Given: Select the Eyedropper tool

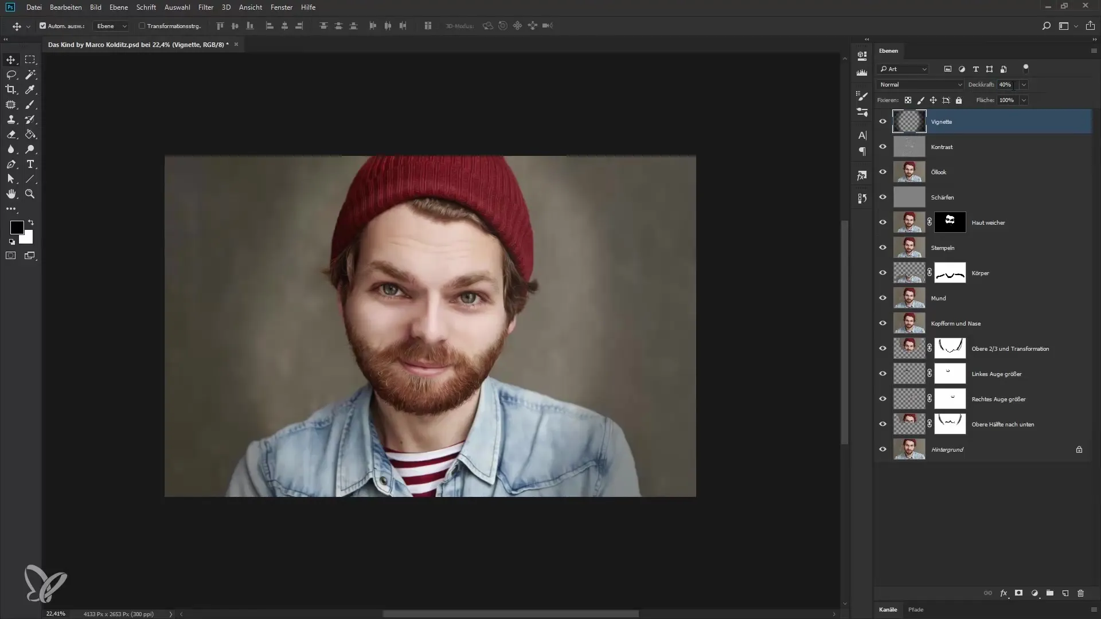Looking at the screenshot, I should (30, 89).
